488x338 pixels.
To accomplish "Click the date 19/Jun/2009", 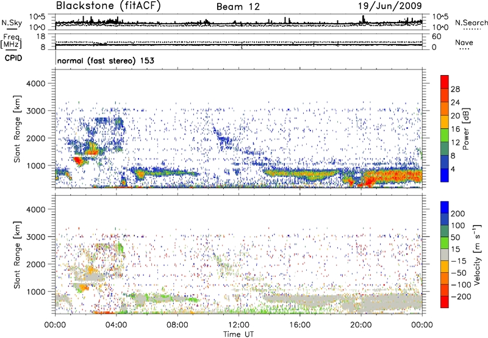I will click(390, 6).
